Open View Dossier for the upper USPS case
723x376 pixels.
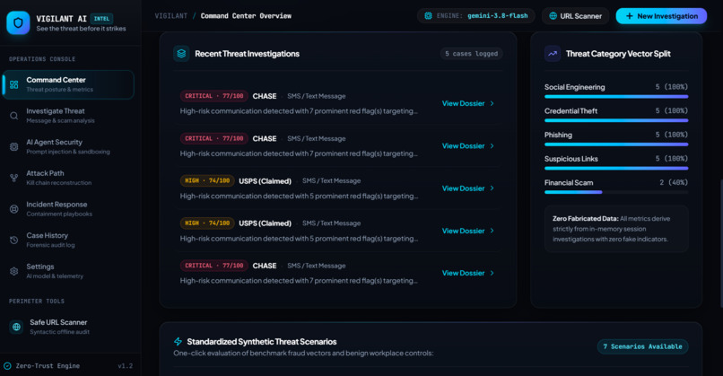pos(468,188)
